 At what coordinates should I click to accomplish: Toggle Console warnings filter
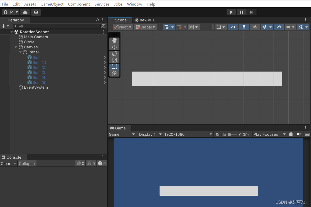91,164
